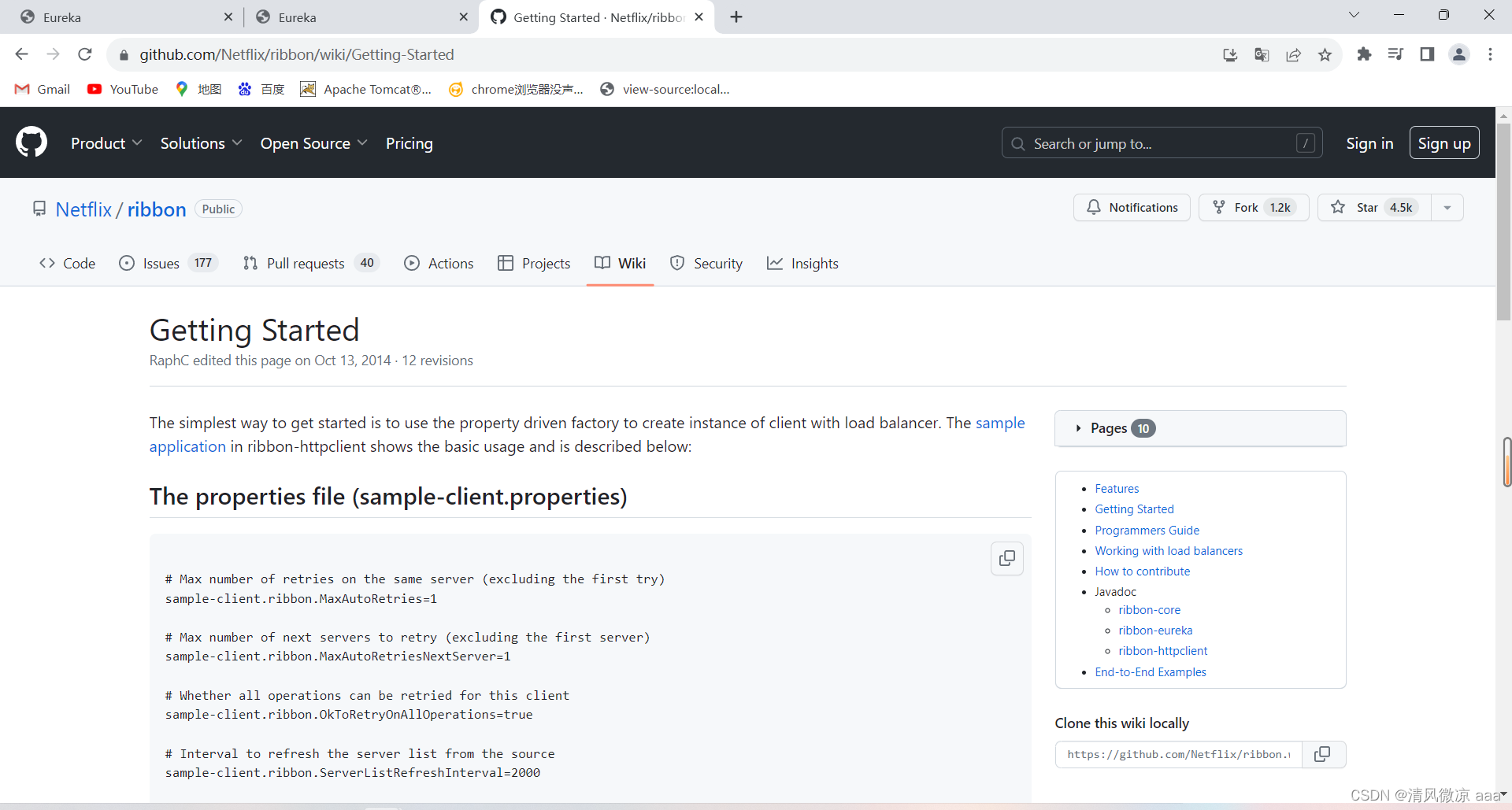The width and height of the screenshot is (1512, 810).
Task: Switch to the Issues tab
Action: tap(169, 263)
